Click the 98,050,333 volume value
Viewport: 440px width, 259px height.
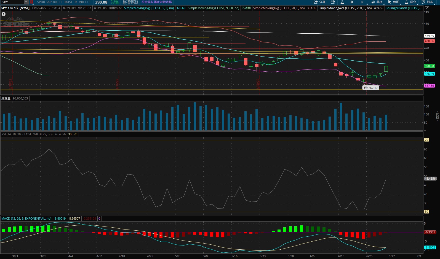[20, 98]
